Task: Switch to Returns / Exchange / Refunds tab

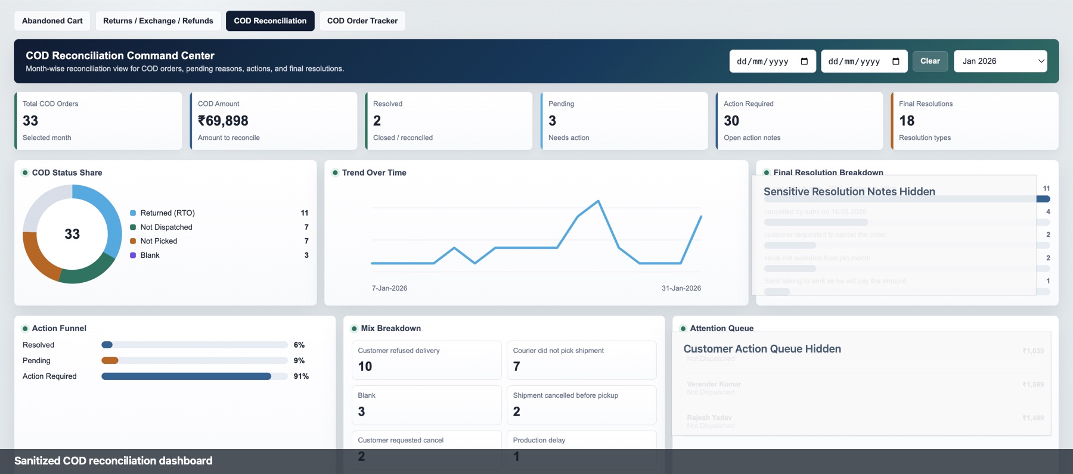Action: [x=158, y=21]
